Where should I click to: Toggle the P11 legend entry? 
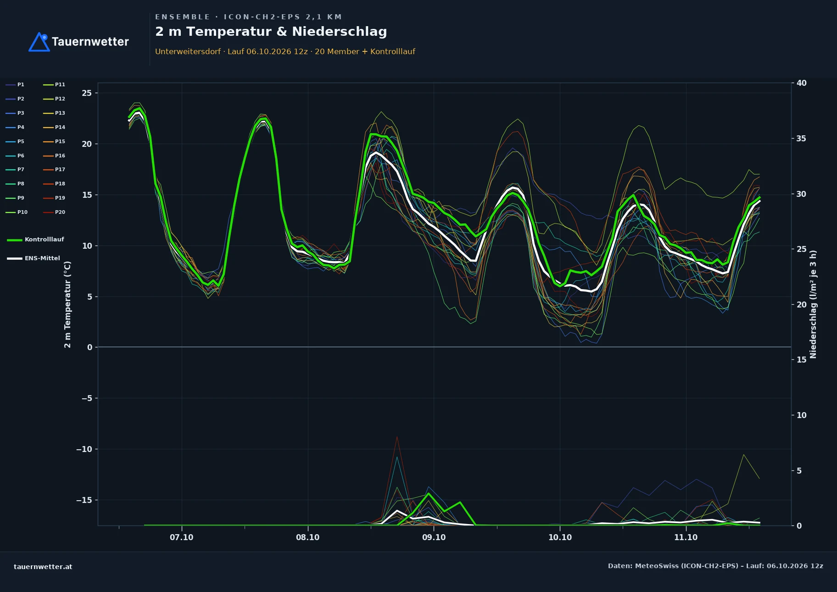tap(54, 84)
